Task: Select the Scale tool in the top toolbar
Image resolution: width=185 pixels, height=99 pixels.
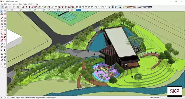Action: click(x=36, y=7)
